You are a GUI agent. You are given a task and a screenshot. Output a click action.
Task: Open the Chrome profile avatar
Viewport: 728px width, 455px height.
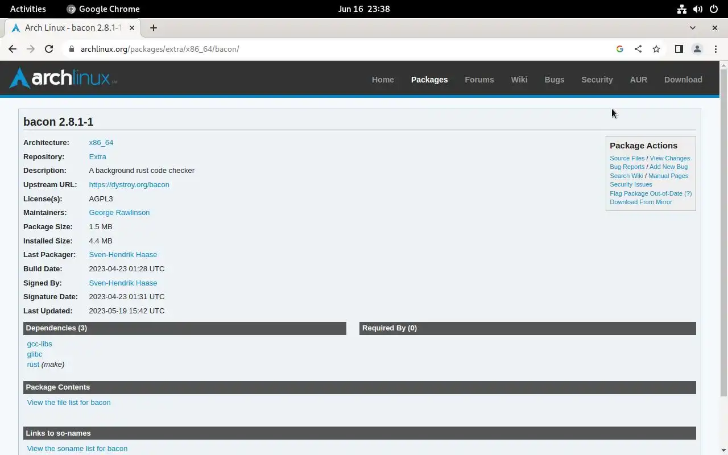click(697, 49)
